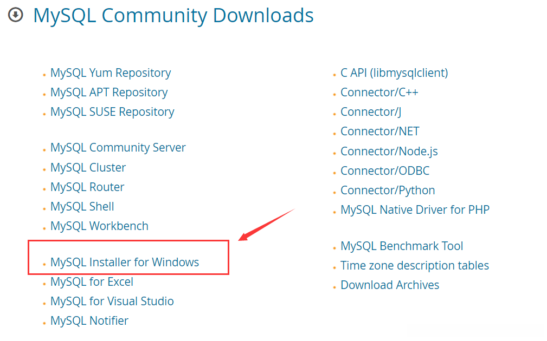Open C API (libmysqlclient) link
Screen dimensions: 547x341
(x=394, y=73)
